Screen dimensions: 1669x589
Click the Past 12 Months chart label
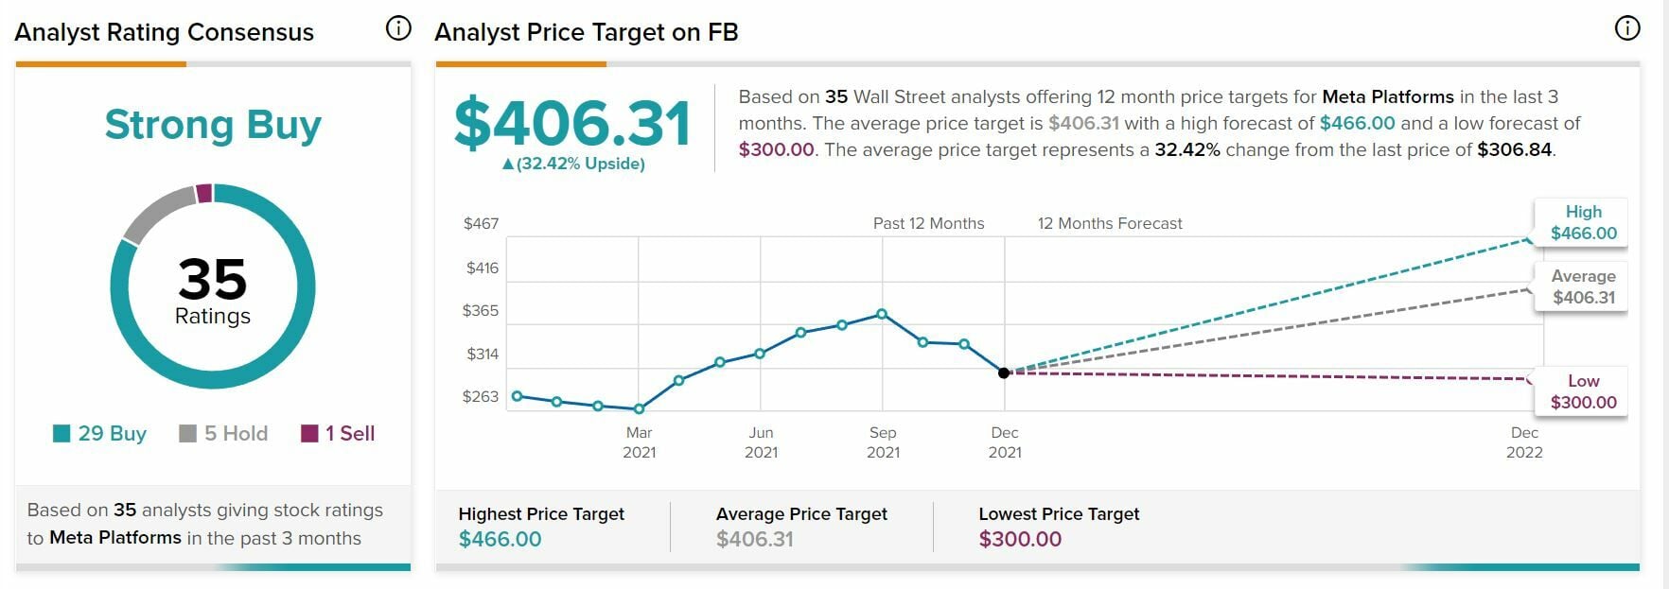coord(928,224)
